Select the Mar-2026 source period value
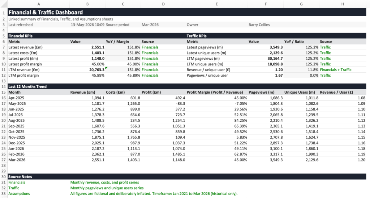 [x=150, y=25]
